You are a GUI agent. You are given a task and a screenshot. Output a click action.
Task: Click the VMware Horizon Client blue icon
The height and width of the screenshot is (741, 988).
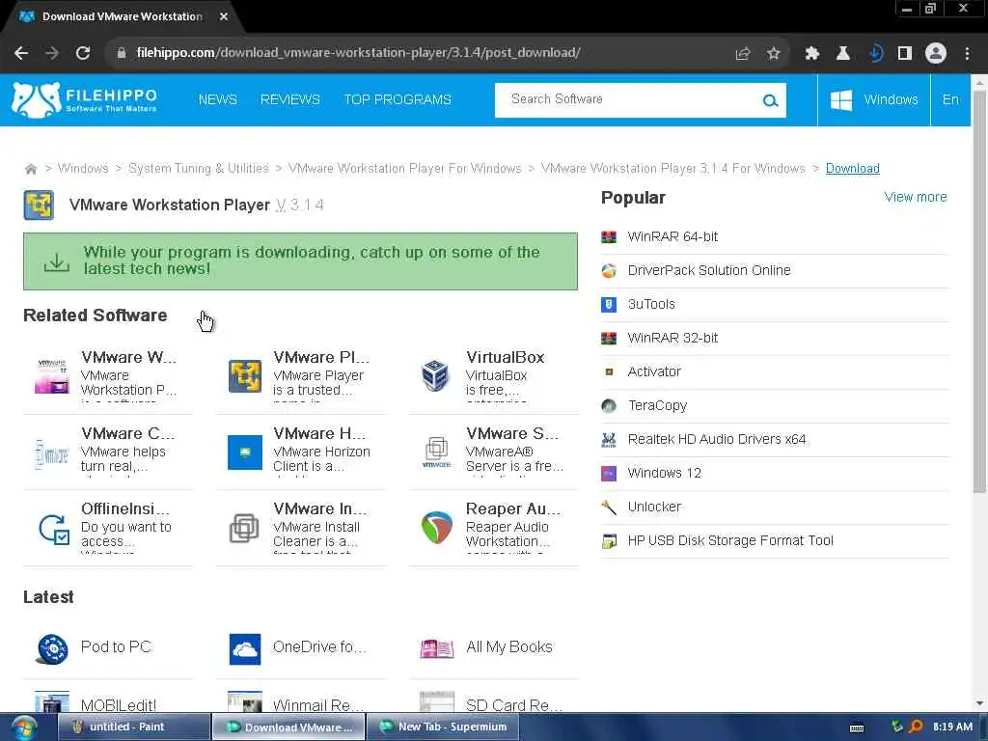(244, 452)
